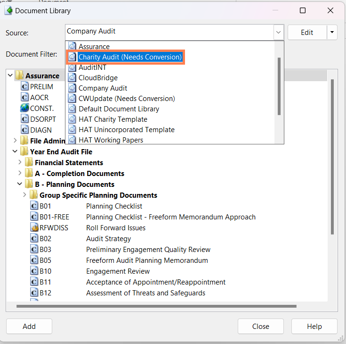Collapse the B - Planning Documents folder
Screen dimensions: 346x344
pos(20,184)
